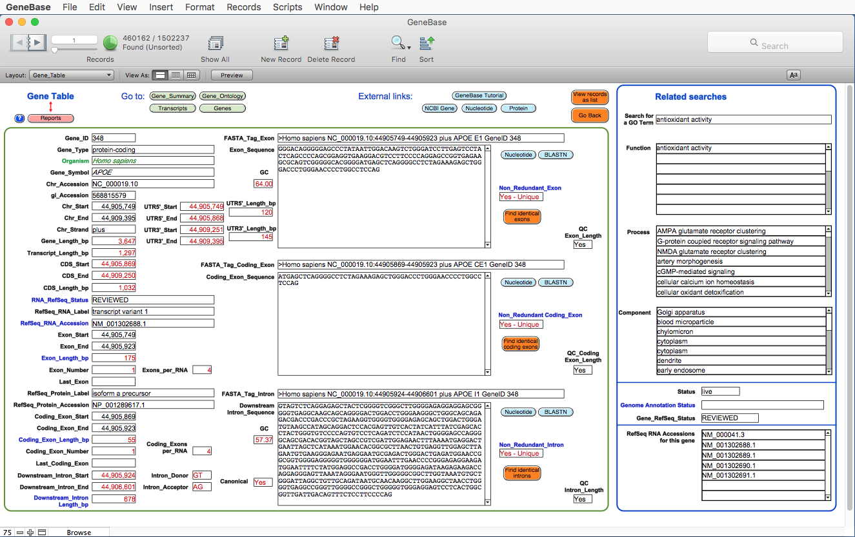855x537 pixels.
Task: Go to the next record arrow
Action: coord(37,43)
